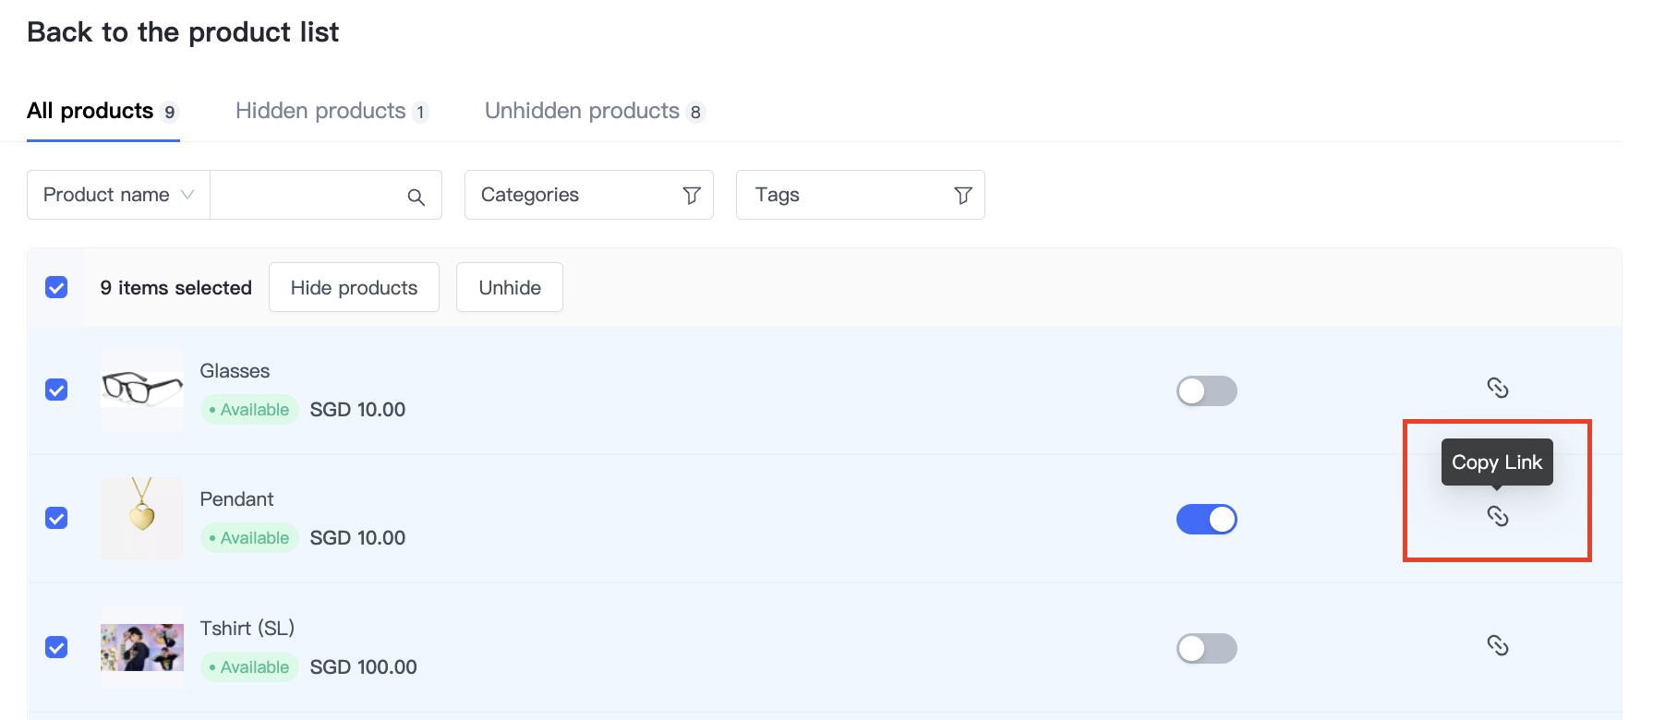Copy link for Glasses product
The height and width of the screenshot is (720, 1653).
[x=1497, y=388]
